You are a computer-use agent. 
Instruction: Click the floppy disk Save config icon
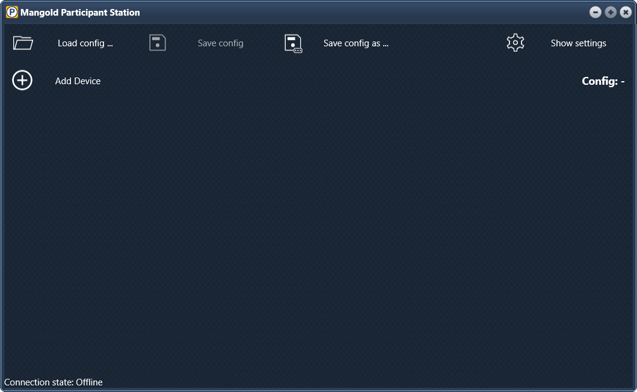click(158, 43)
